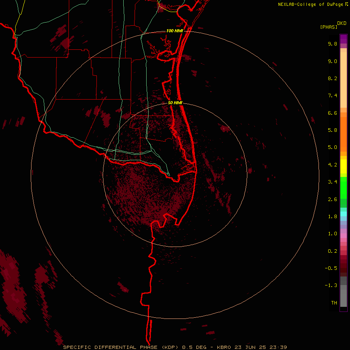Pick the yellow segment of the color bar

[x=343, y=166]
